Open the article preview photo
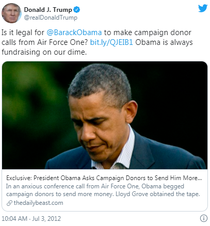The image size is (210, 226). coord(105,115)
